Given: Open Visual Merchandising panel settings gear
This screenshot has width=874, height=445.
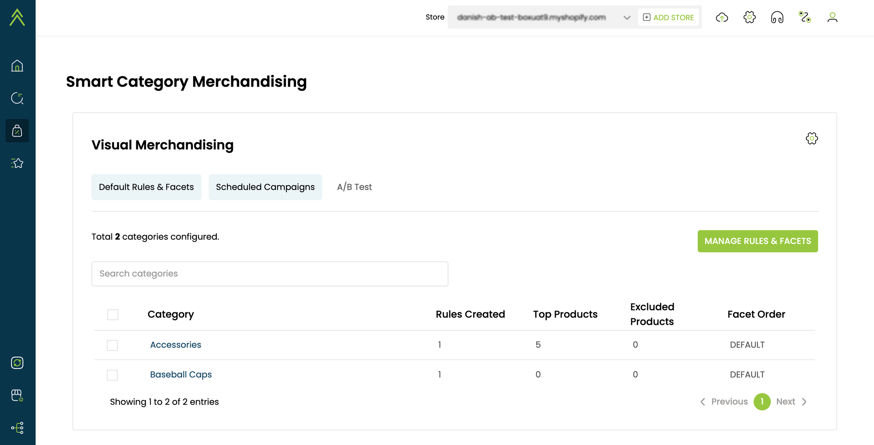Looking at the screenshot, I should click(x=812, y=139).
